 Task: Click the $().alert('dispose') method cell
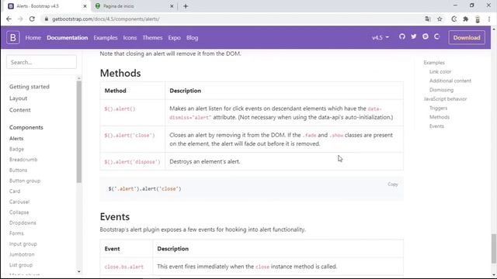[x=133, y=162]
